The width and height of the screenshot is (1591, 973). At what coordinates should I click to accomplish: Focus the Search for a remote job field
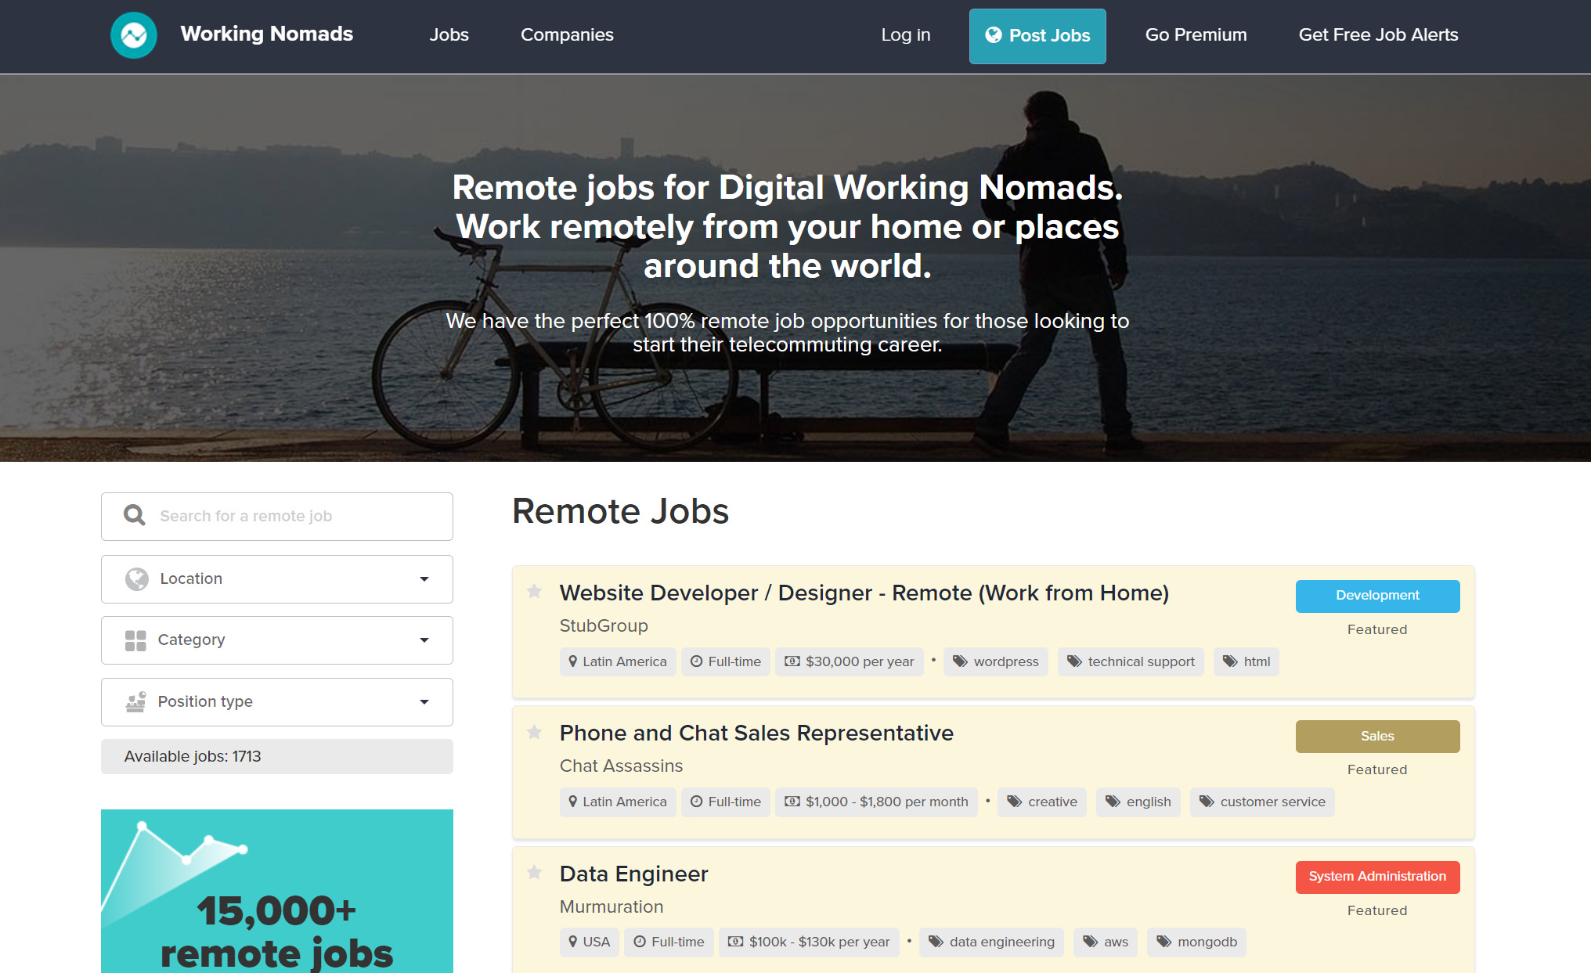(298, 516)
